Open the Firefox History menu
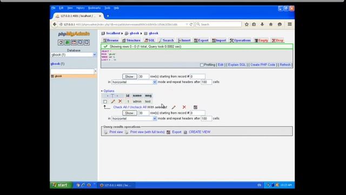 81,8
